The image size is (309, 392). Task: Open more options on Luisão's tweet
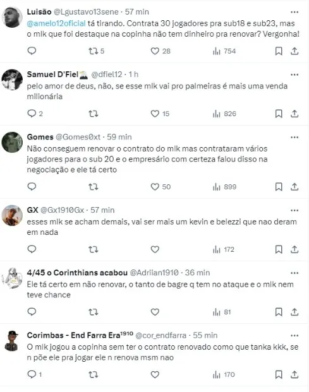click(x=294, y=12)
